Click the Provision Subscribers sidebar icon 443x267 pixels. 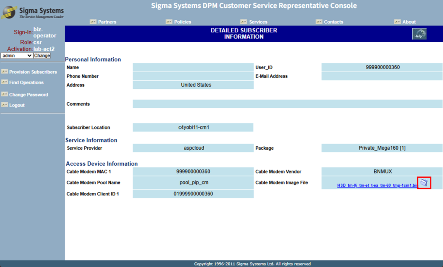pos(4,72)
